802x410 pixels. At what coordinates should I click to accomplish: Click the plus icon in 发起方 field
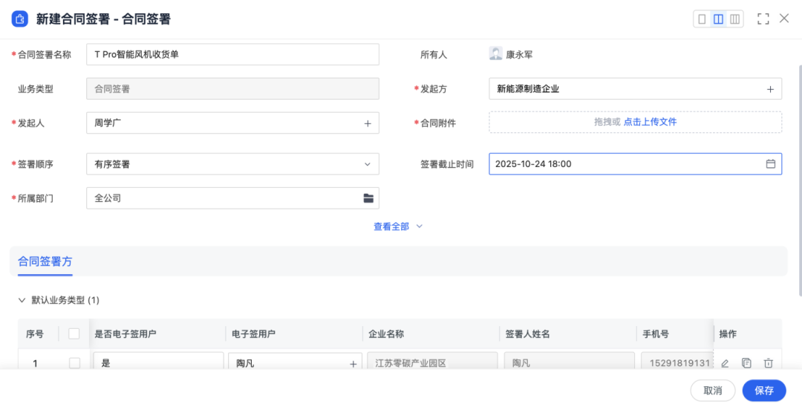tap(771, 89)
